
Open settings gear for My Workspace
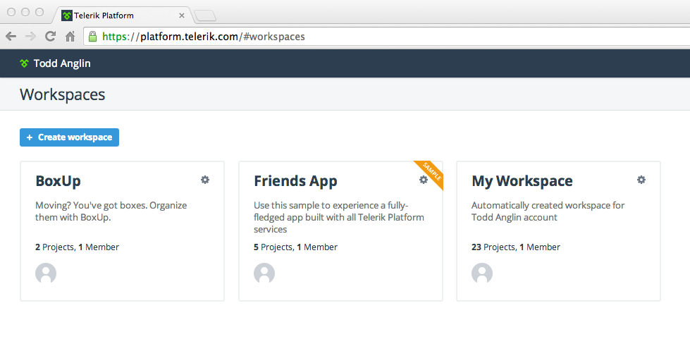641,180
